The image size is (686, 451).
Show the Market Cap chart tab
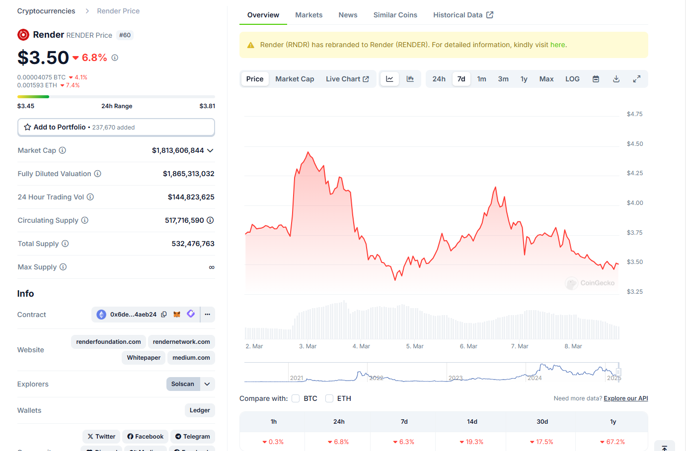(x=295, y=79)
